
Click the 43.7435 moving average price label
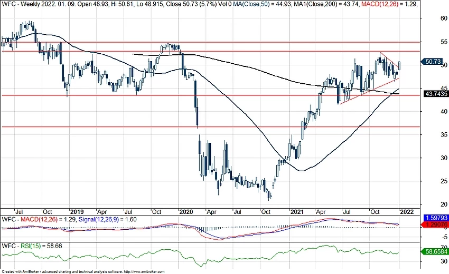436,94
